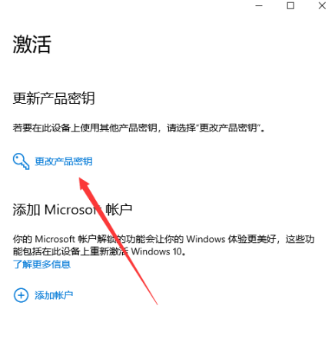Click the thin tail end of the red arrow
Screen dimensions: 335x339
pos(156,302)
